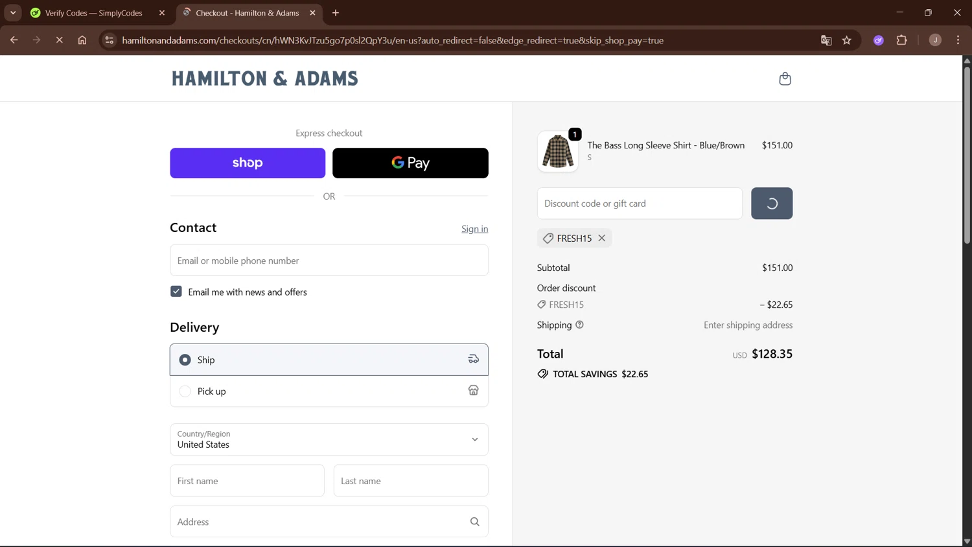
Task: Open the Chrome three-dot menu
Action: tap(958, 40)
